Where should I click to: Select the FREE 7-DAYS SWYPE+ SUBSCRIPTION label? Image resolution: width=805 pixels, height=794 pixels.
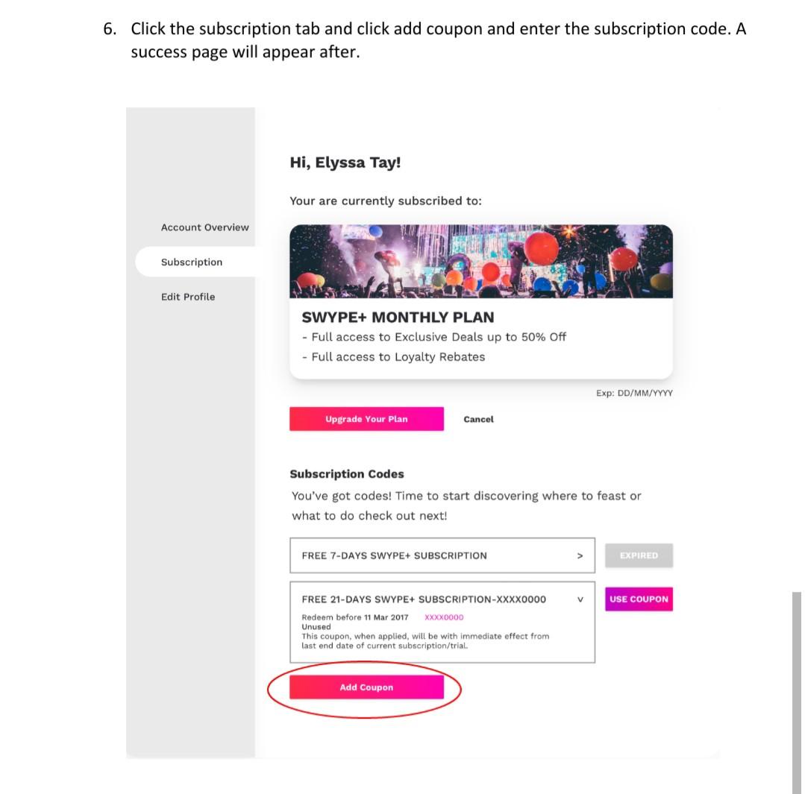[x=394, y=555]
